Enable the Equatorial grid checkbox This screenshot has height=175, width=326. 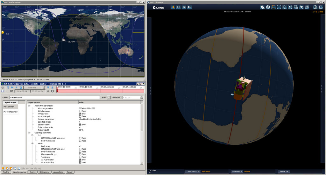coord(80,117)
